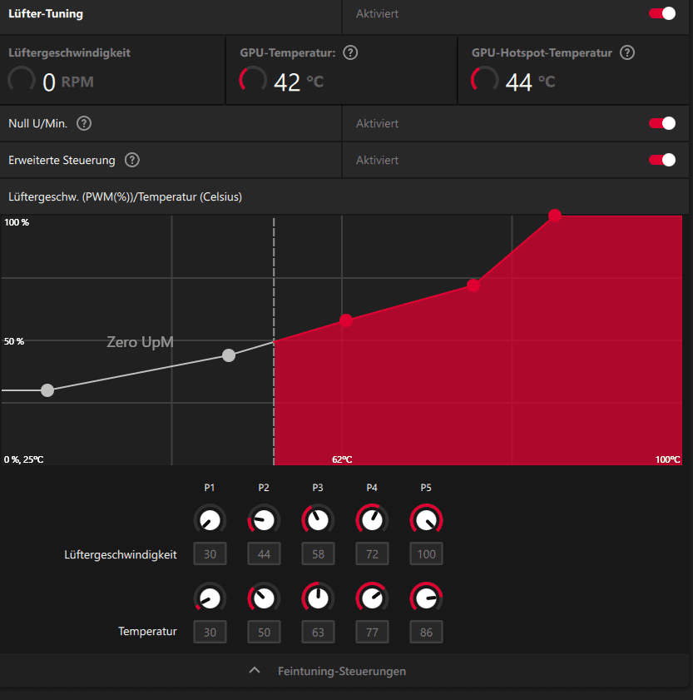Click the 42 °C GPU temperature value
The image size is (693, 700).
pyautogui.click(x=299, y=82)
